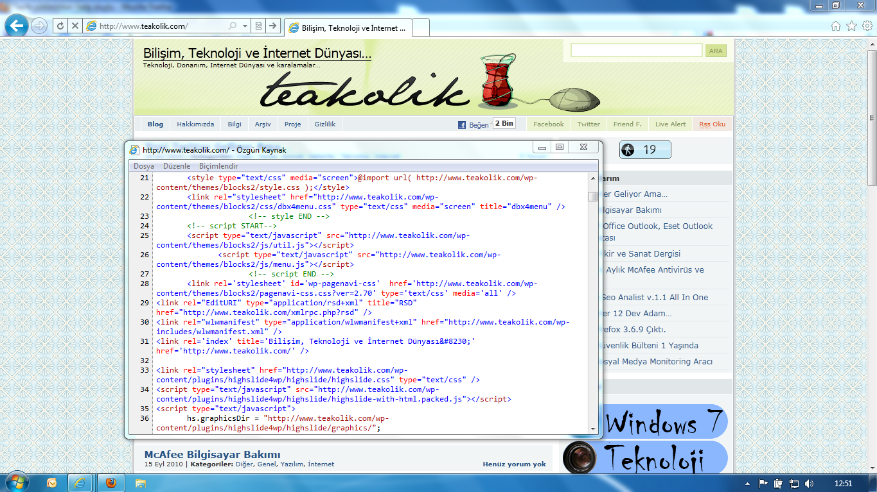Open Düzenle menu in source viewer
Image resolution: width=877 pixels, height=492 pixels.
177,166
